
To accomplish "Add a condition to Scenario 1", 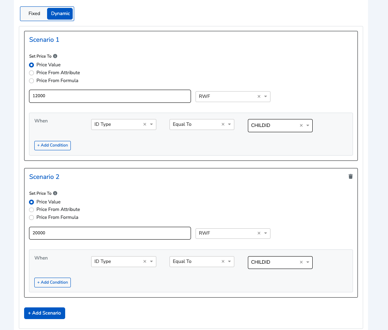I will click(52, 145).
